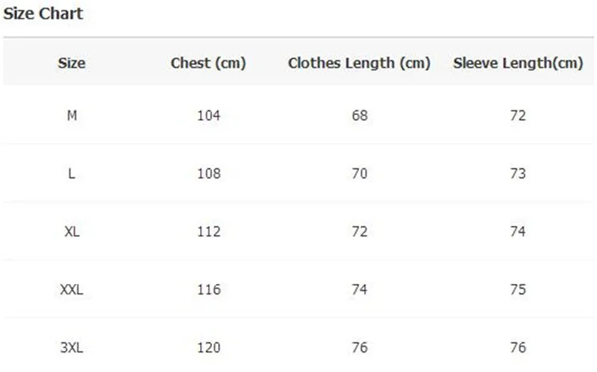Select the 3XL size cell

pos(72,347)
